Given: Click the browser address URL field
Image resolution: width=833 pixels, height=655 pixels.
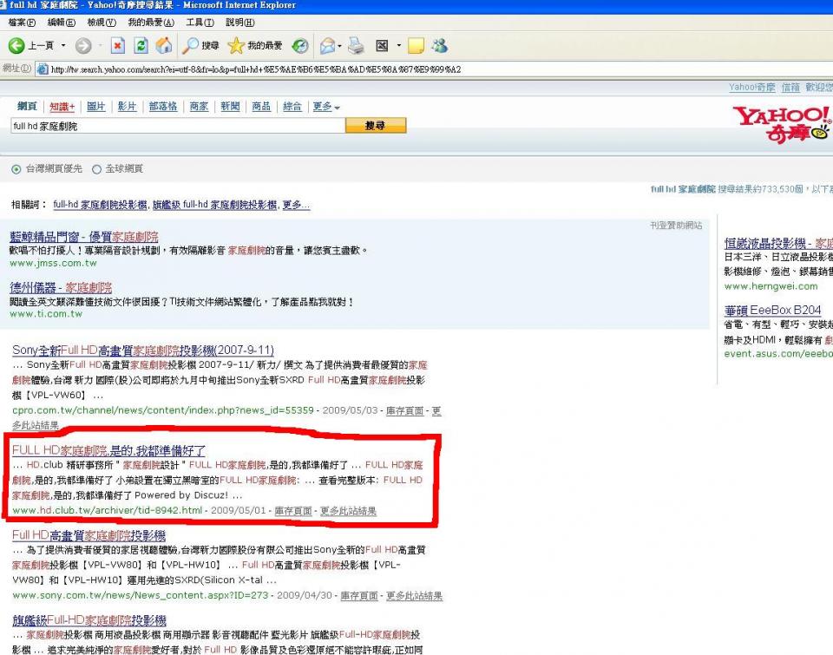Looking at the screenshot, I should click(x=436, y=69).
